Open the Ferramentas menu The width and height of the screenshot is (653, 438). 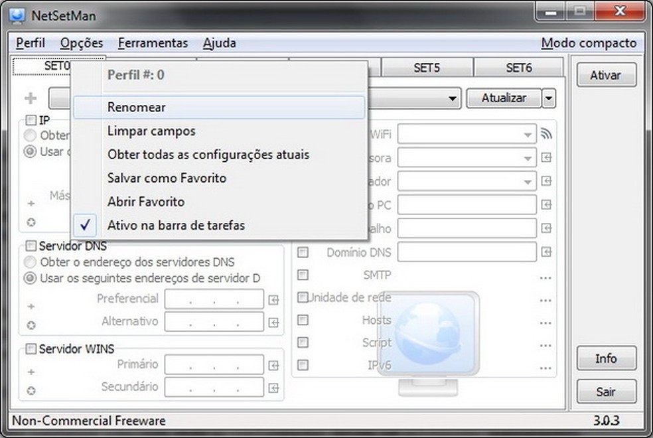click(x=153, y=43)
